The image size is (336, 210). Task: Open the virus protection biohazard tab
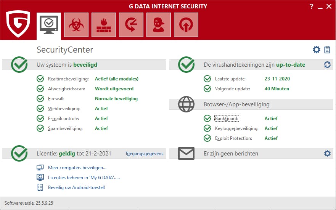click(x=76, y=25)
